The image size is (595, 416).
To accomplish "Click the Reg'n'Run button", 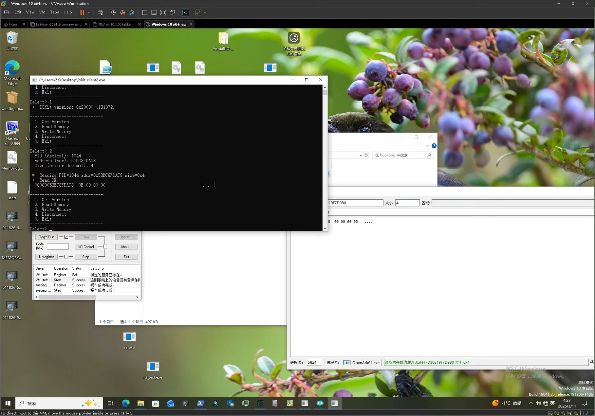I will 46,237.
